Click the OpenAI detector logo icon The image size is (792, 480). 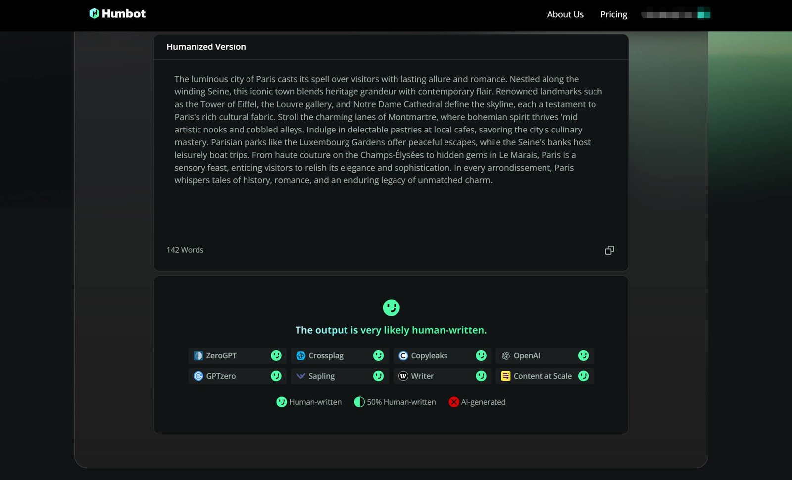point(505,356)
